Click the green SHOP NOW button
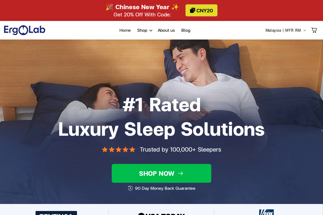The width and height of the screenshot is (323, 215). coord(161,173)
